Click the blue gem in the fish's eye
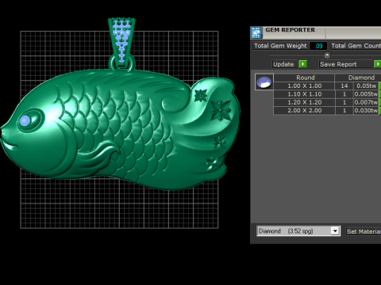Image resolution: width=381 pixels, height=285 pixels. pyautogui.click(x=25, y=121)
